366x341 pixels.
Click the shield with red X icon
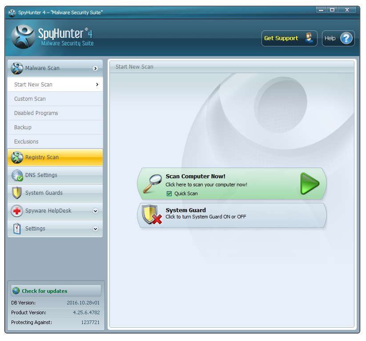pos(152,215)
